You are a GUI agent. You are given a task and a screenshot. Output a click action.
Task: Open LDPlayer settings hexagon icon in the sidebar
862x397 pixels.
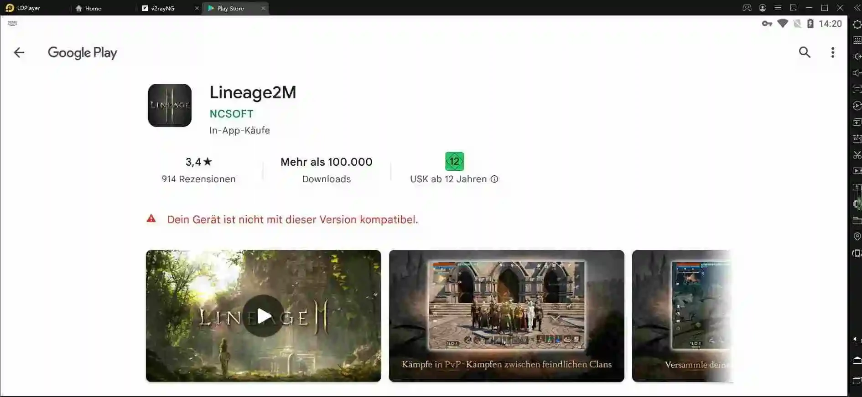(x=857, y=24)
